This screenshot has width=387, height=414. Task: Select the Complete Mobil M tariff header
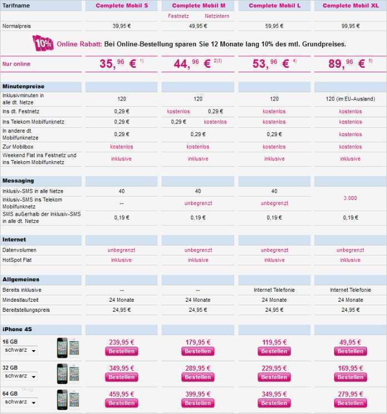198,6
